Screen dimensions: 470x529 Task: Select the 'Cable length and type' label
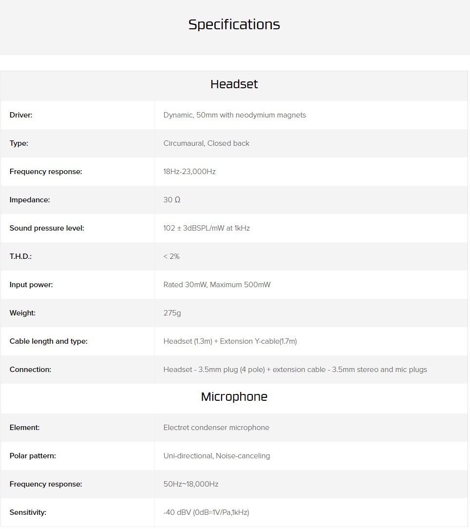pos(49,341)
